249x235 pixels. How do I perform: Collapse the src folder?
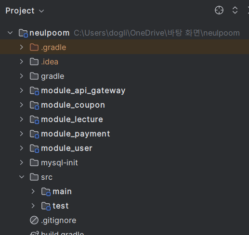pos(22,177)
